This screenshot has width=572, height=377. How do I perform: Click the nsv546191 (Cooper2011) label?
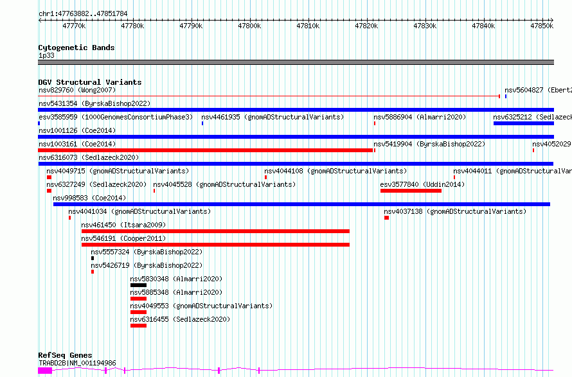(x=123, y=238)
